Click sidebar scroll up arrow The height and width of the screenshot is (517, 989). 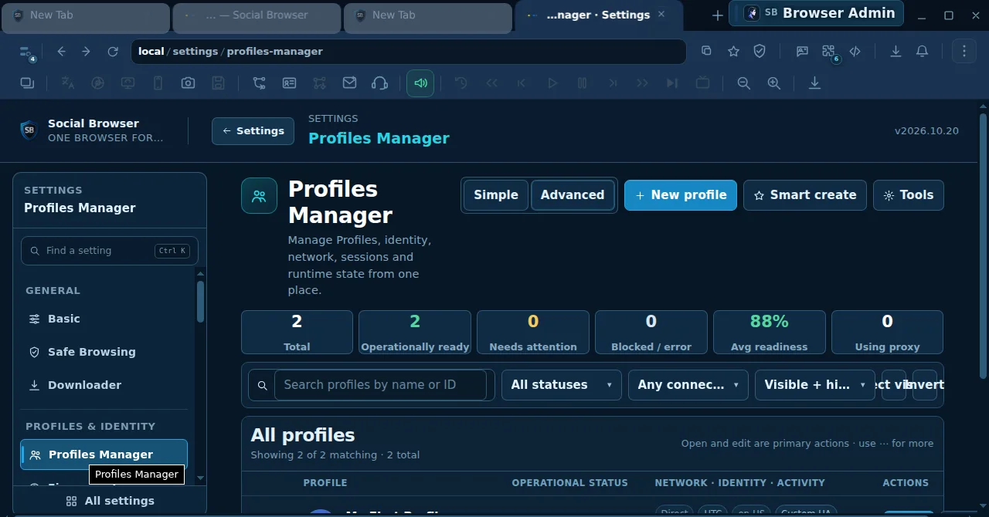[x=201, y=274]
